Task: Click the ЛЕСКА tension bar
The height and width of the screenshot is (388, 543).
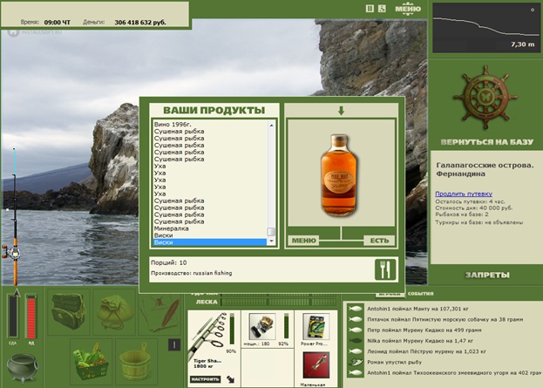Action: click(278, 302)
